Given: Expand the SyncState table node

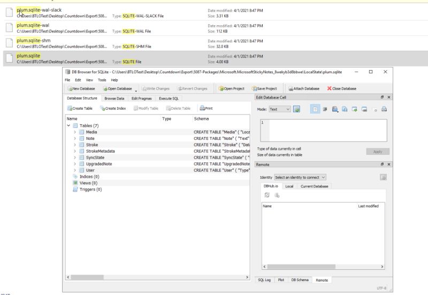Looking at the screenshot, I should [x=75, y=157].
